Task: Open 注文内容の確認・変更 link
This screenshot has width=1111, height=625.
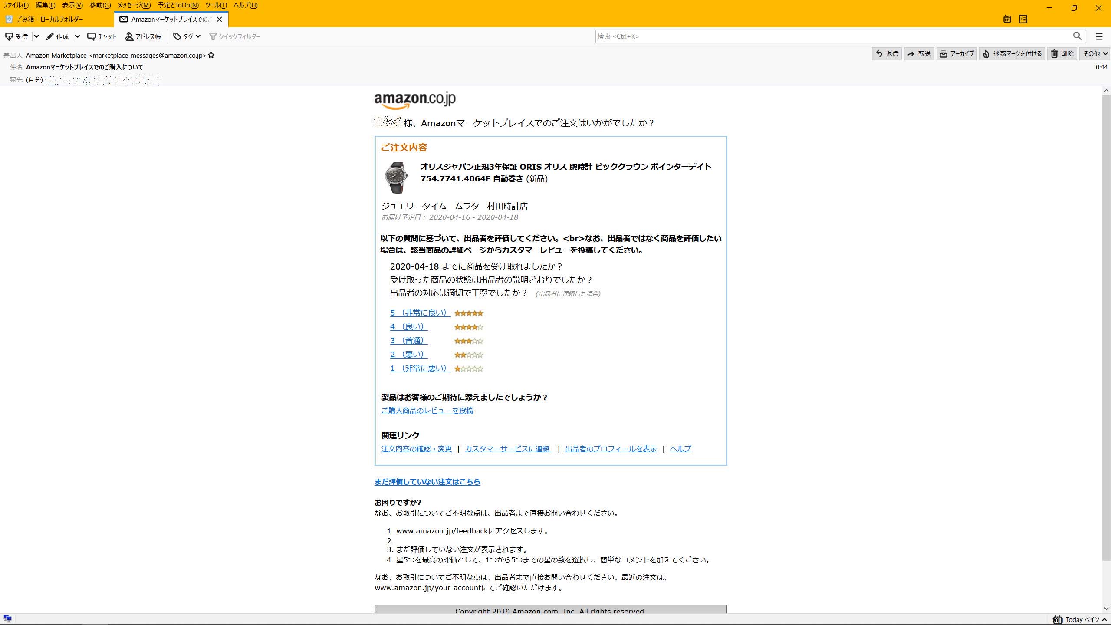Action: coord(417,448)
